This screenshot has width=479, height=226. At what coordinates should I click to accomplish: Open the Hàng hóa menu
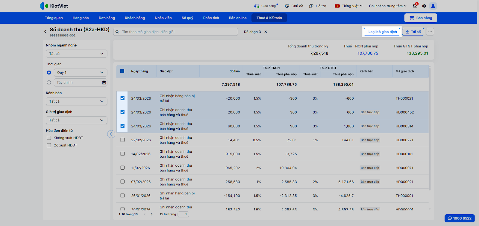pos(81,18)
